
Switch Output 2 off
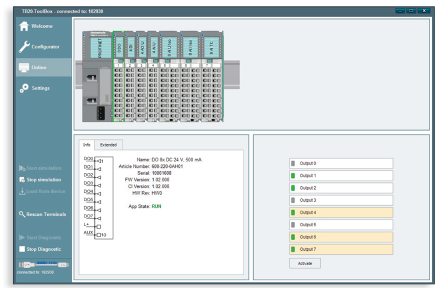point(340,188)
